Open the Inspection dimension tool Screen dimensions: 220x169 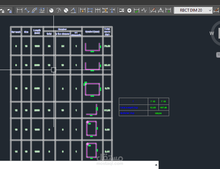coord(137,10)
